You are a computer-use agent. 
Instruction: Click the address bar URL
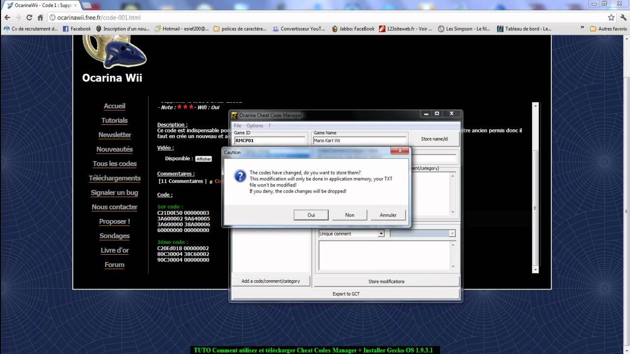click(99, 17)
